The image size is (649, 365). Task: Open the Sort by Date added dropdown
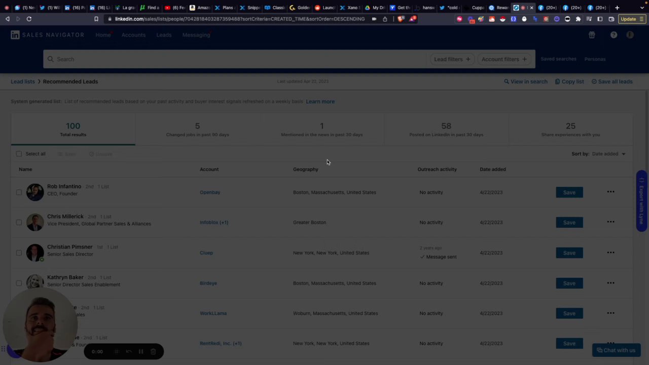click(x=608, y=154)
